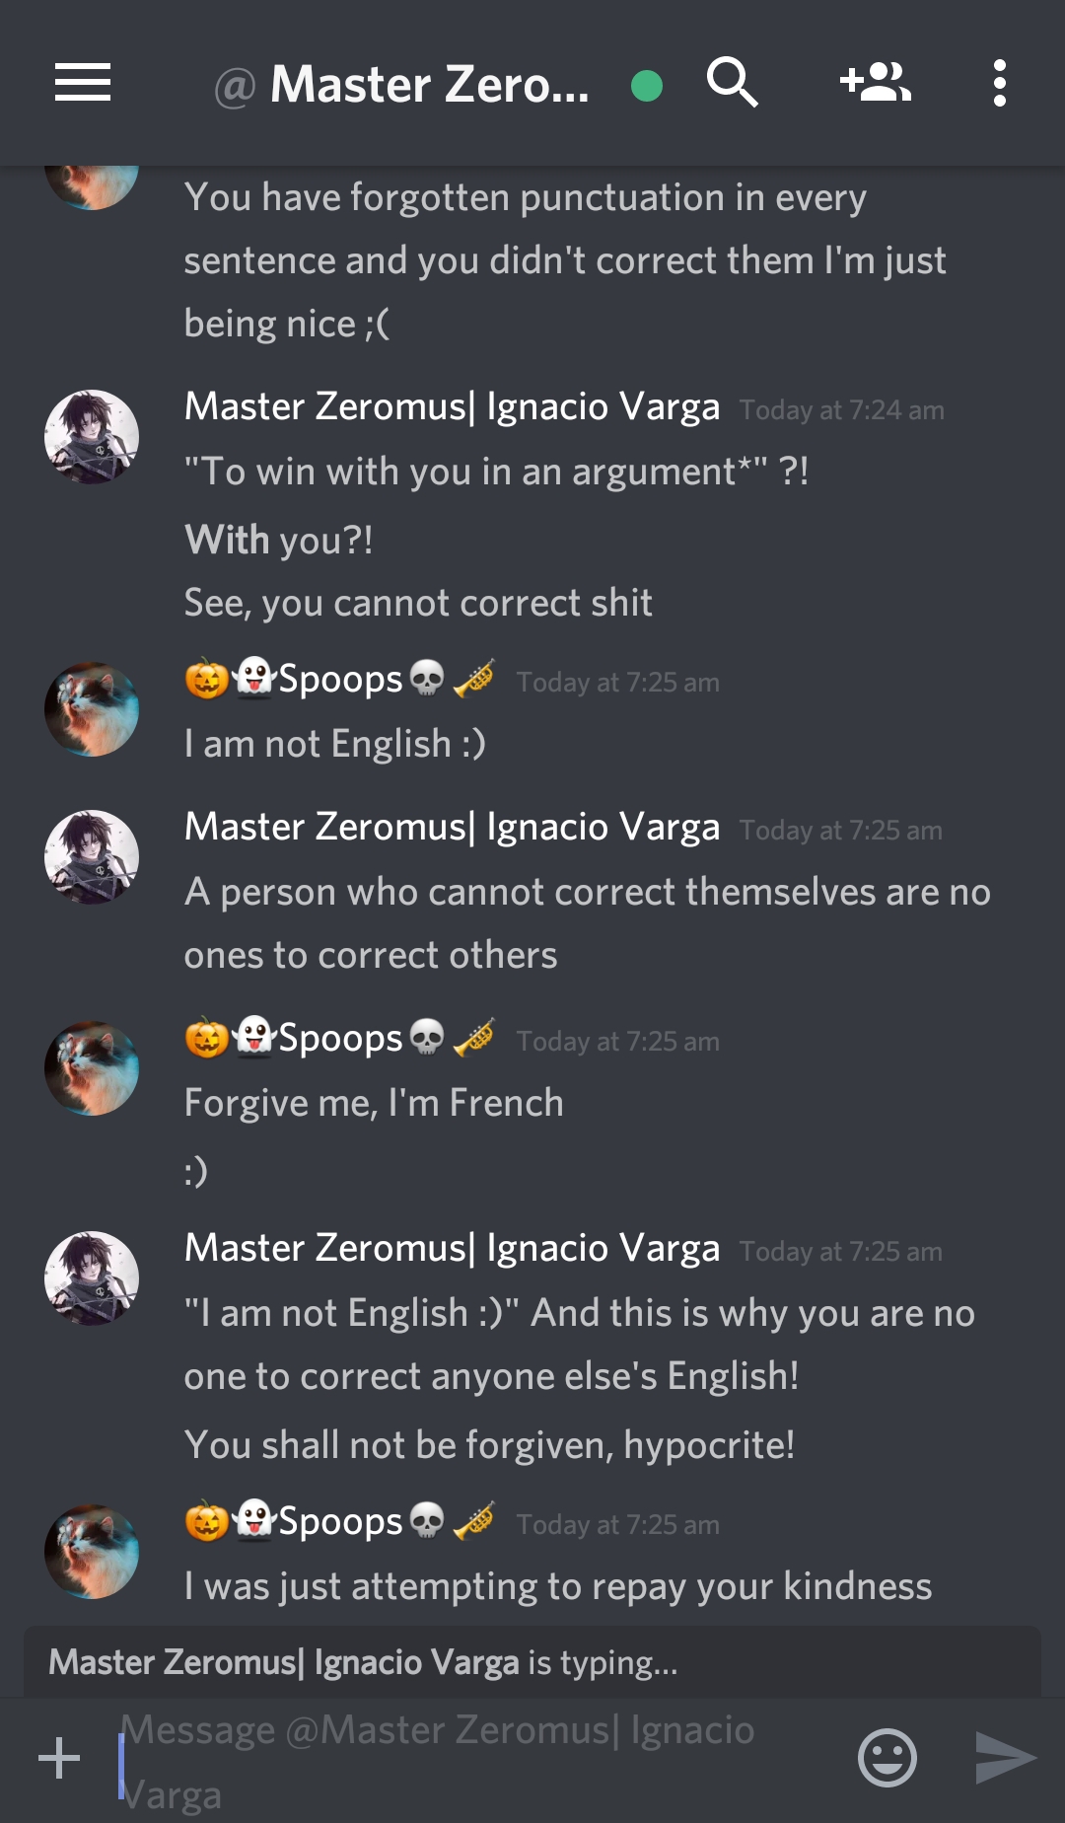Image resolution: width=1065 pixels, height=1823 pixels.
Task: Tap the green online status dot
Action: pos(647,86)
